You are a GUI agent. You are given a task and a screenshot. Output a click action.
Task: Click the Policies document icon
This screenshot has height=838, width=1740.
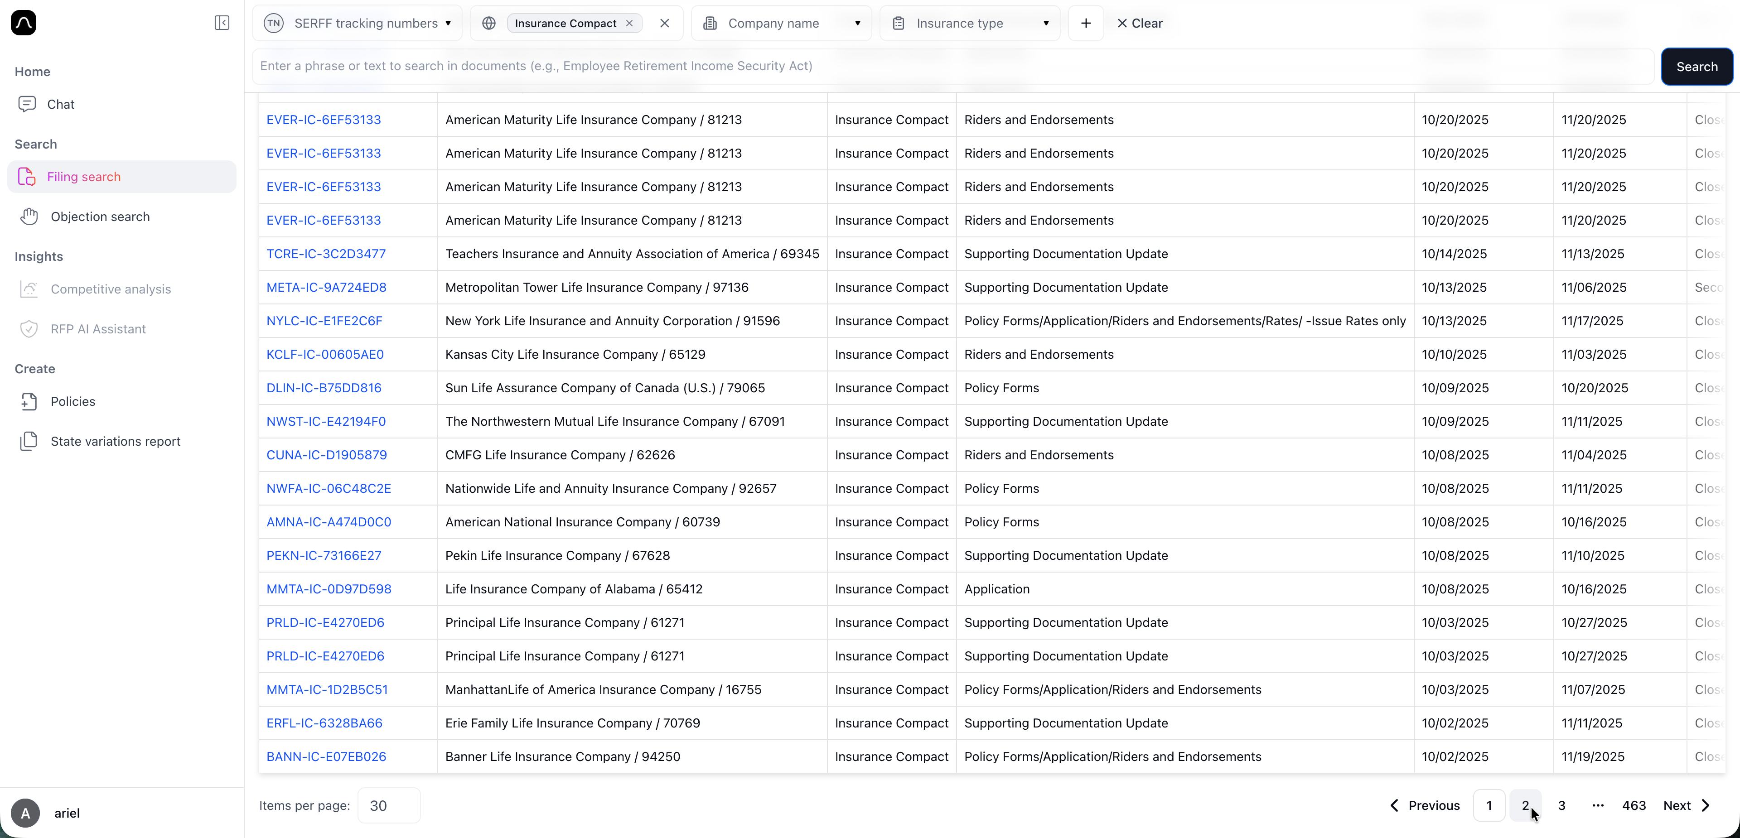click(29, 401)
